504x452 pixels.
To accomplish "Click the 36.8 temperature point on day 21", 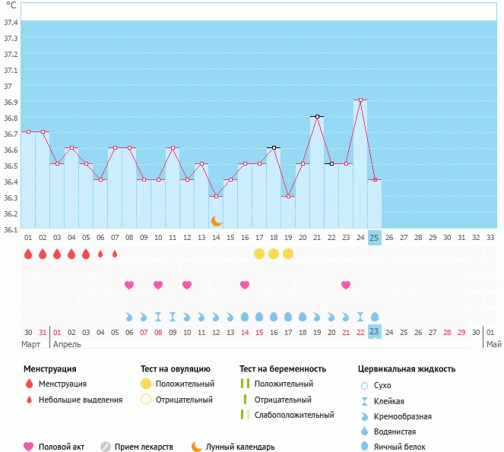I will [317, 116].
